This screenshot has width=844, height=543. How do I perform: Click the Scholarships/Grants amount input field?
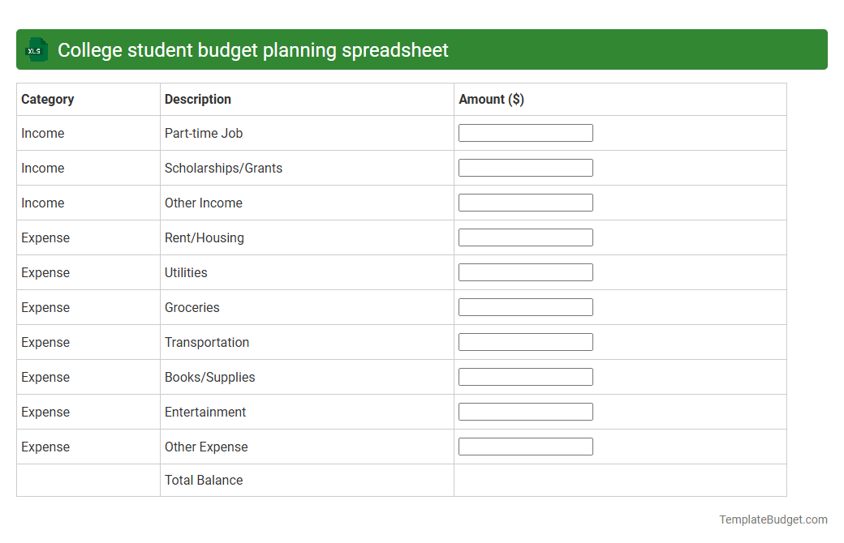[525, 167]
